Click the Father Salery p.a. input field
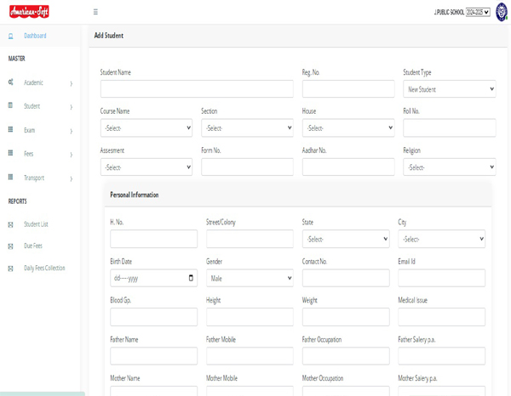This screenshot has width=511, height=396. [441, 356]
